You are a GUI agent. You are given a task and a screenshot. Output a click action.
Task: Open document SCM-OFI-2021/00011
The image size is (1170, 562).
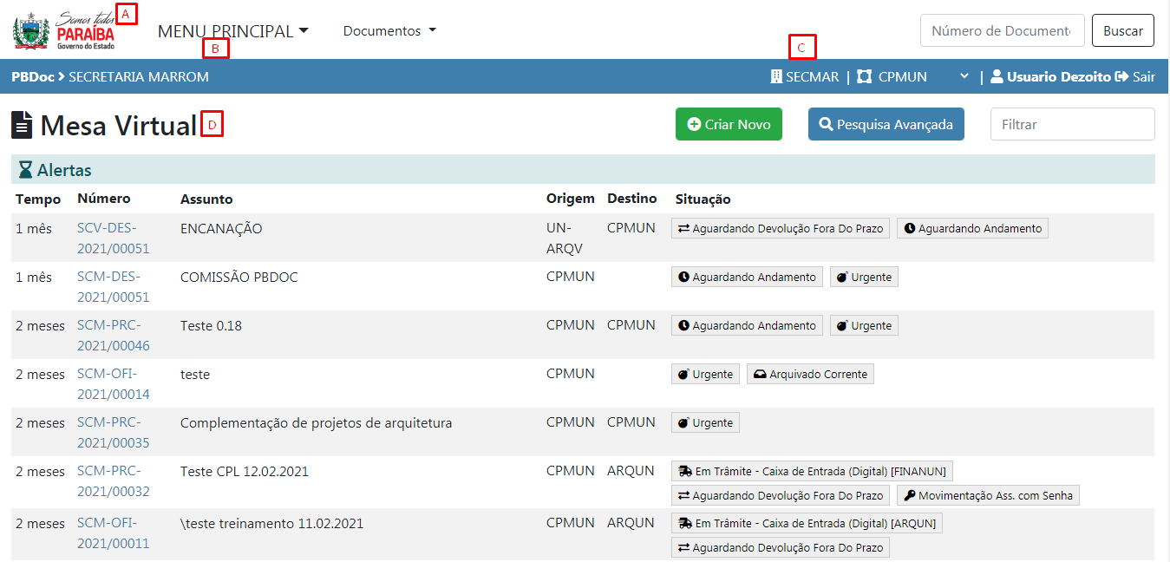tap(113, 533)
